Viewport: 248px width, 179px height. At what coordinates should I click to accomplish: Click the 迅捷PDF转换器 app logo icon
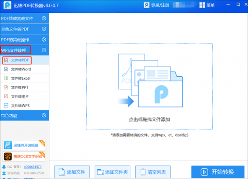click(x=7, y=5)
